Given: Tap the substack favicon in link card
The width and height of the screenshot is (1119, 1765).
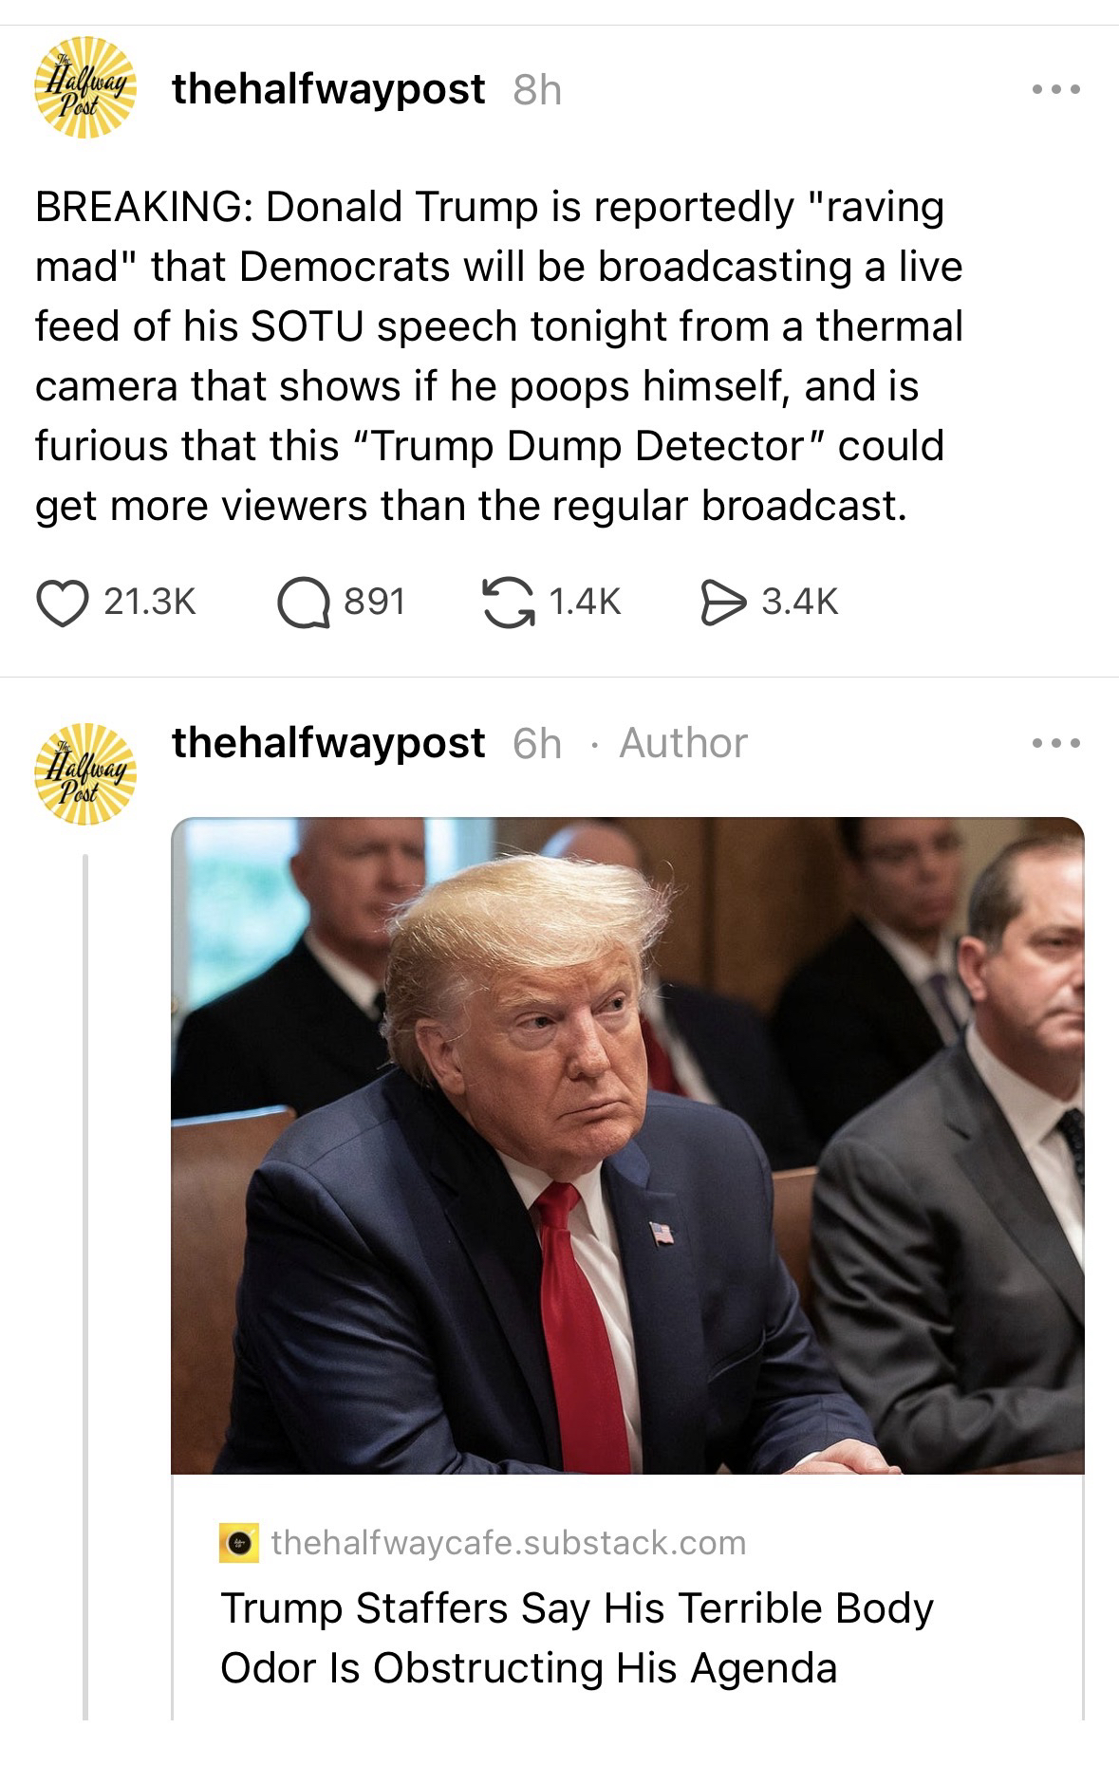Looking at the screenshot, I should [x=240, y=1543].
